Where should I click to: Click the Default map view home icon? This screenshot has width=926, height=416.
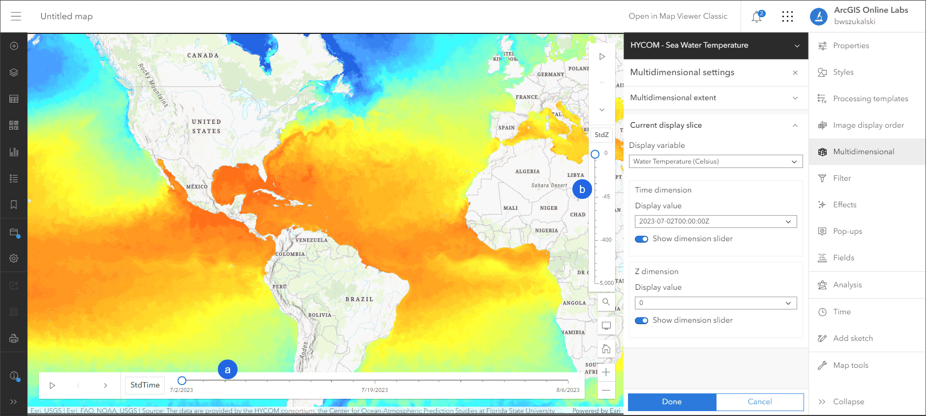coord(606,349)
